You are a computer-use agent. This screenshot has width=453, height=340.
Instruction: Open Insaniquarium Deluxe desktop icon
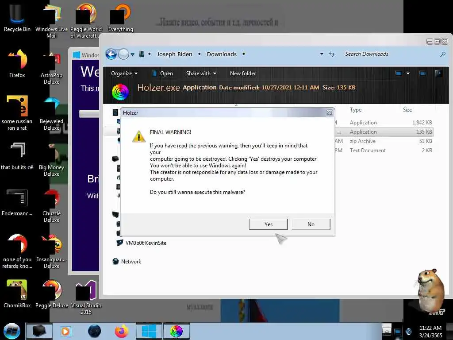[x=51, y=251]
